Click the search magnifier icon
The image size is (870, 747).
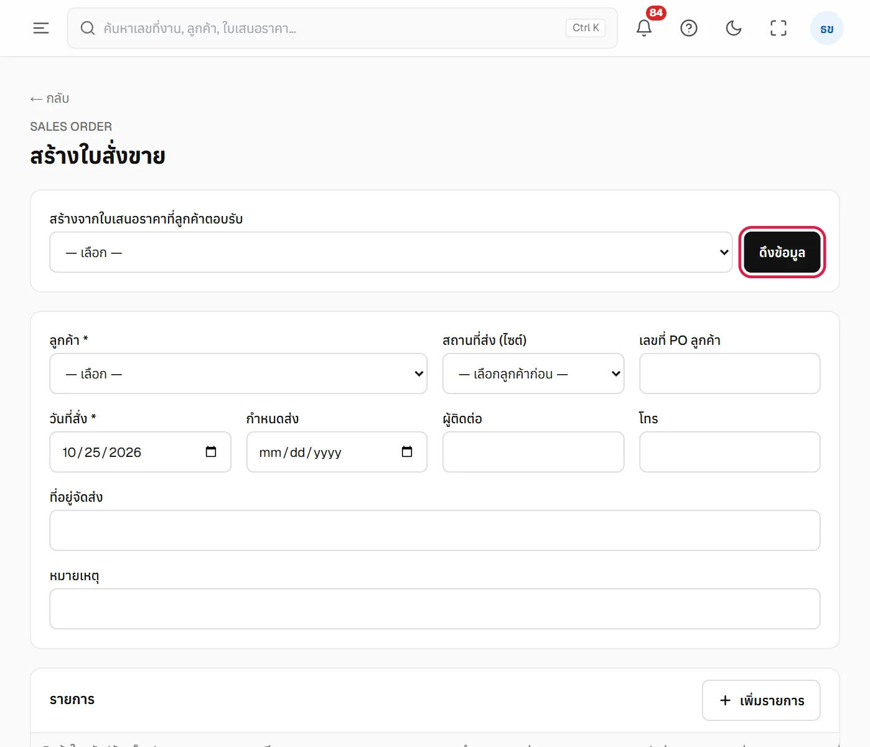click(x=88, y=28)
